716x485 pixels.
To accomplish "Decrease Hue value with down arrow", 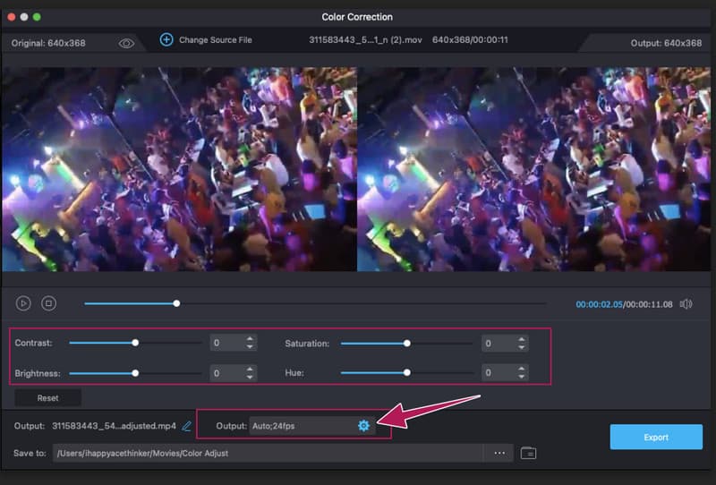I will [x=522, y=376].
